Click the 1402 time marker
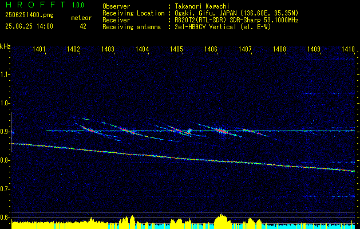Screen dimensions: 360x229 coord(73,49)
